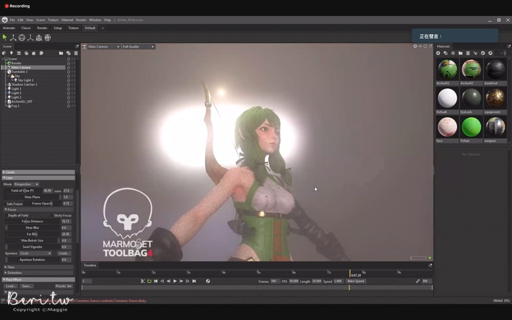Click timeline ruler at 5s mark
Image resolution: width=512 pixels, height=320 pixels.
coord(258,272)
